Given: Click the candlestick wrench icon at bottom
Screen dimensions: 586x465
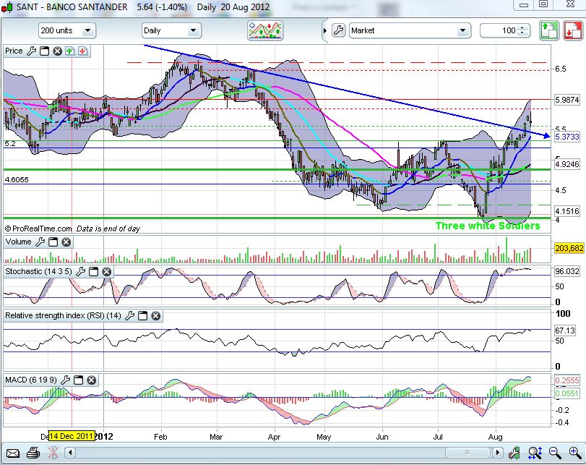Looking at the screenshot, I should click(514, 453).
